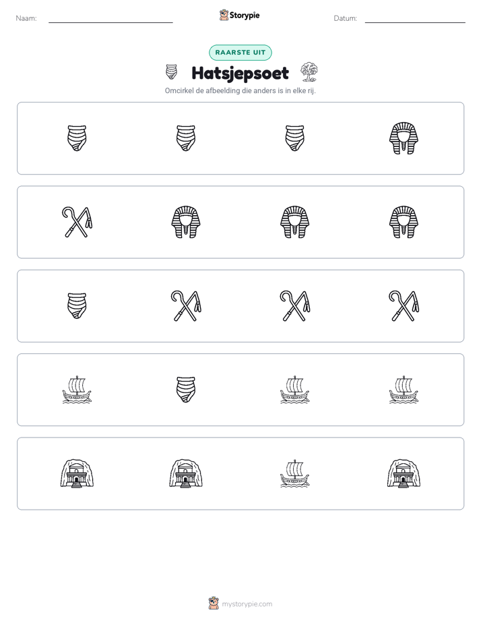
Task: Click the small basket icon beside title
Action: pyautogui.click(x=171, y=72)
